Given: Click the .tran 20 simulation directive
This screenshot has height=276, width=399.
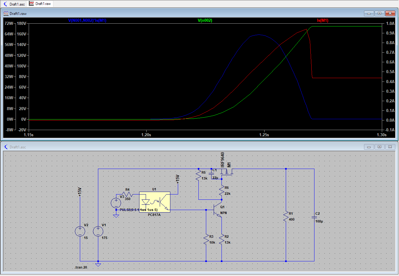Looking at the screenshot, I should point(81,268).
